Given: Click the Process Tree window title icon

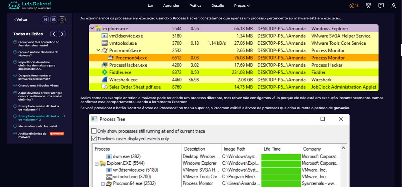Looking at the screenshot, I should tap(94, 119).
